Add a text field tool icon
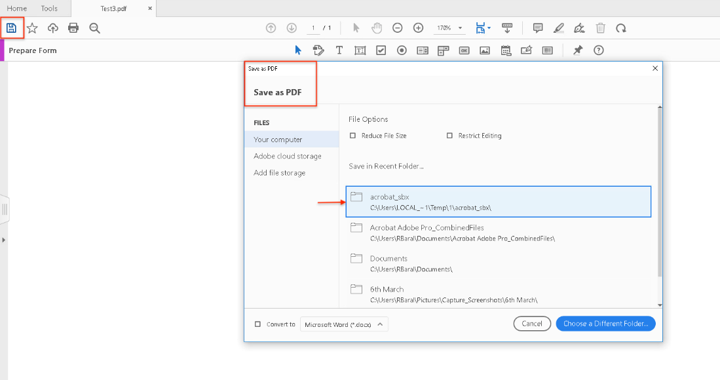Image resolution: width=720 pixels, height=380 pixels. [x=360, y=50]
